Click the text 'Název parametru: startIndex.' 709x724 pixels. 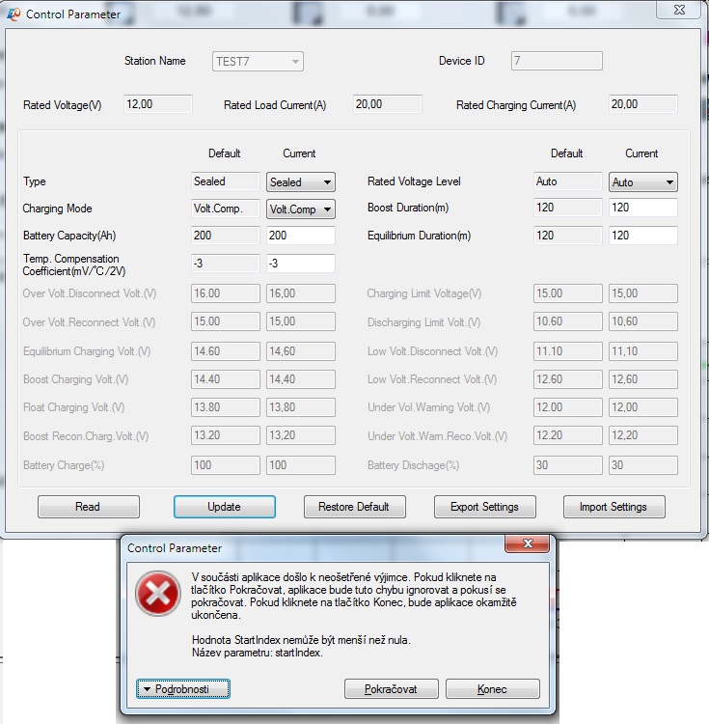[x=257, y=653]
